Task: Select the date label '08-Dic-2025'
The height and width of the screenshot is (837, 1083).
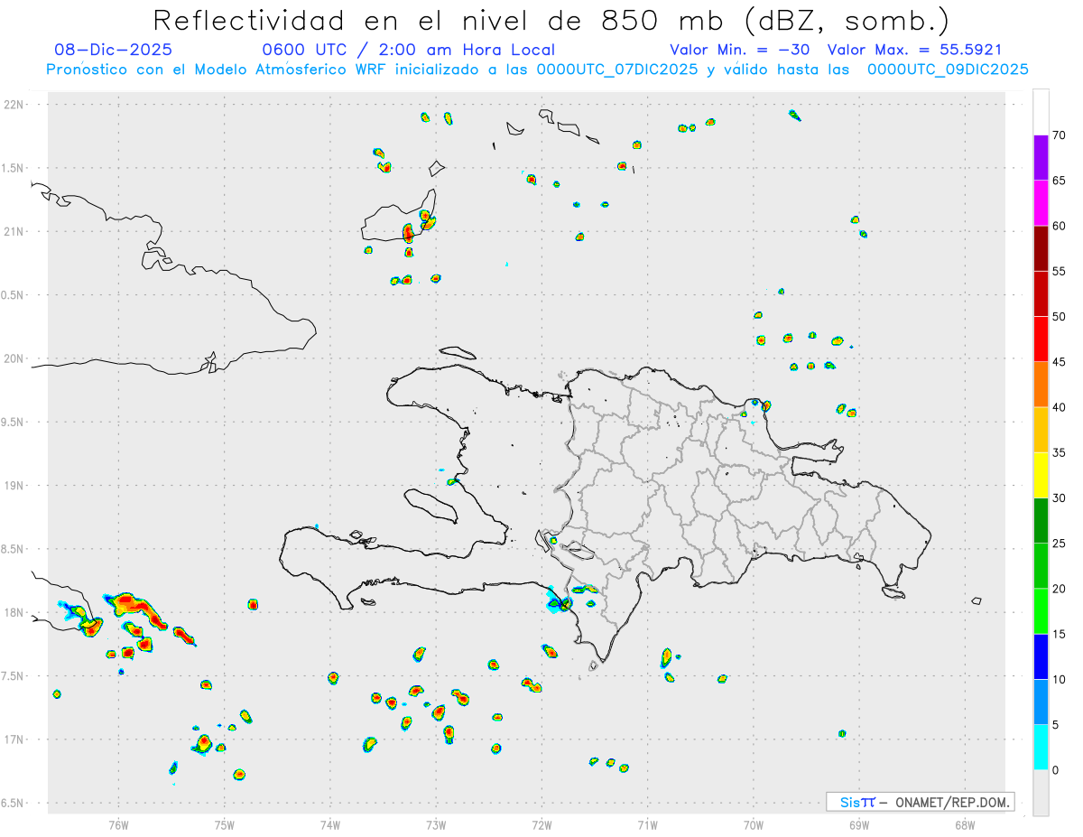Action: click(113, 50)
